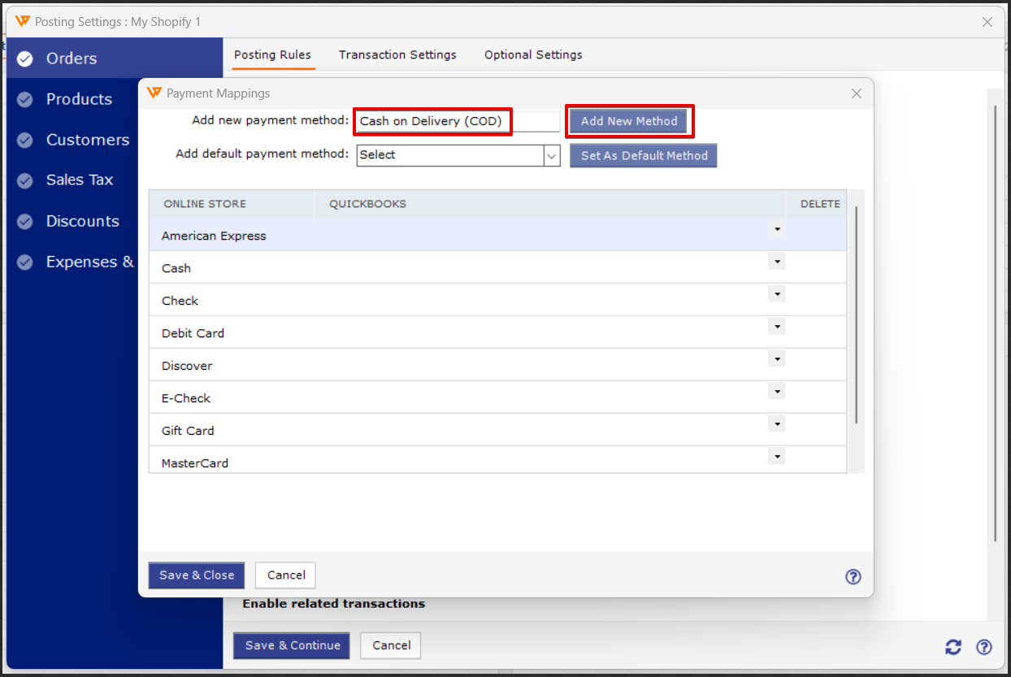
Task: Click the Posting Settings window vertical scrollbar
Action: tap(996, 323)
